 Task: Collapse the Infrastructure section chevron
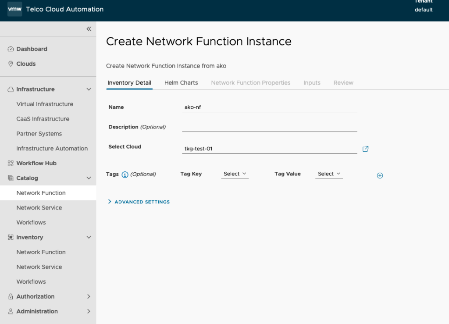(89, 89)
